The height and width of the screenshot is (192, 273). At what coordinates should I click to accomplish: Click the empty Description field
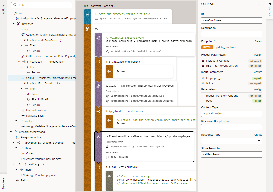point(232,34)
